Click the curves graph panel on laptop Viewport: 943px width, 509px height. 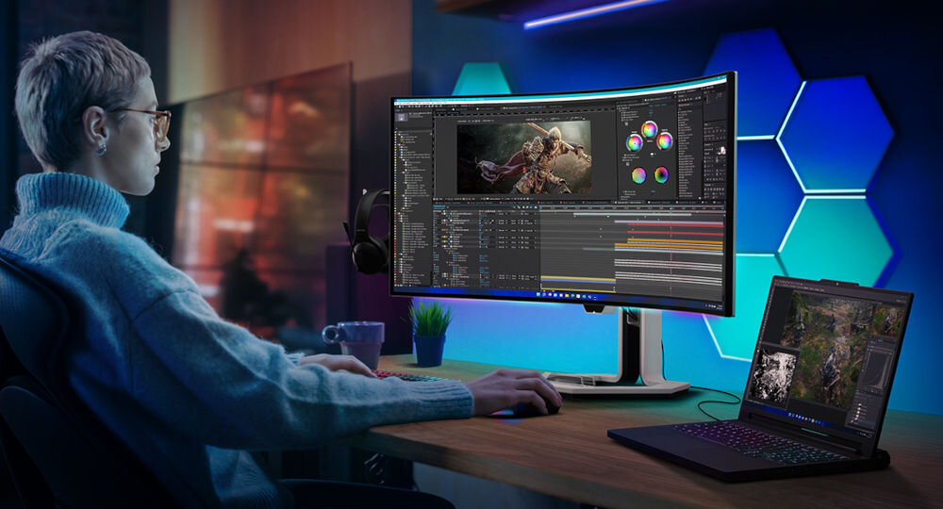click(x=879, y=370)
